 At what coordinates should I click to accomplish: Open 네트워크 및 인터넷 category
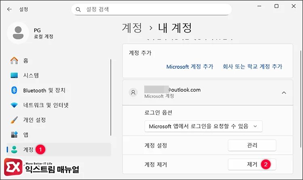point(59,105)
